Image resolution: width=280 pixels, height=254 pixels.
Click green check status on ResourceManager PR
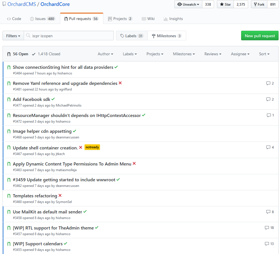point(144,115)
